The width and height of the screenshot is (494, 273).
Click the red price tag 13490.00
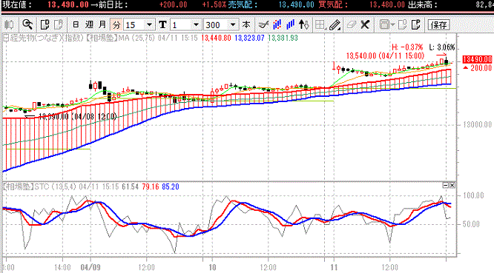(477, 59)
